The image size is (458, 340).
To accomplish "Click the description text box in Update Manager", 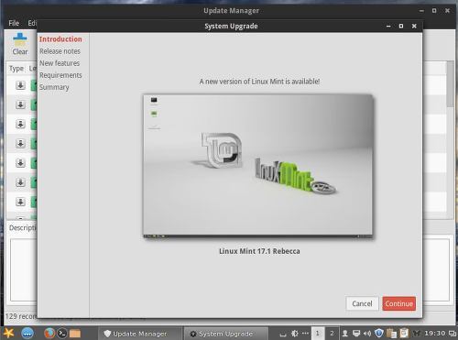I will pos(24,269).
